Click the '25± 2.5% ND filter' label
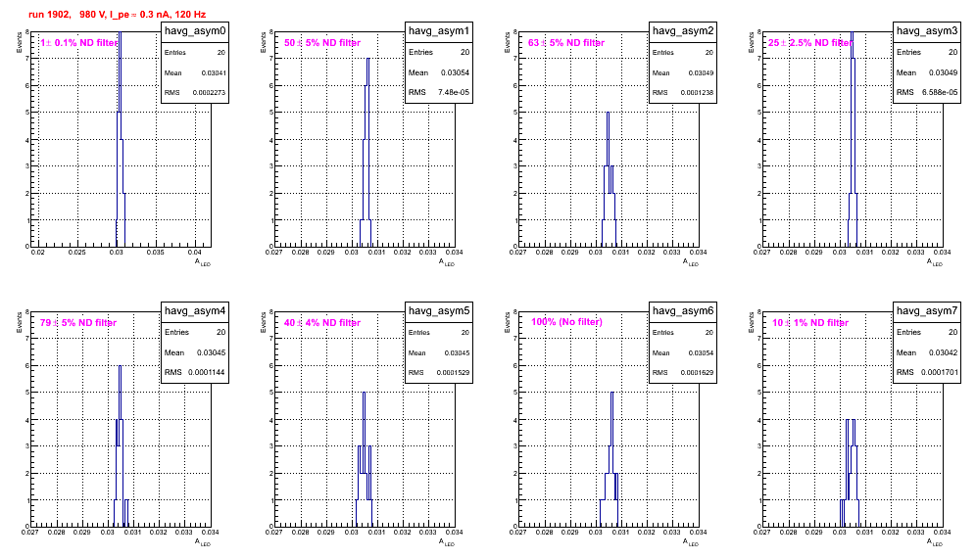This screenshot has height=560, width=976. point(810,43)
